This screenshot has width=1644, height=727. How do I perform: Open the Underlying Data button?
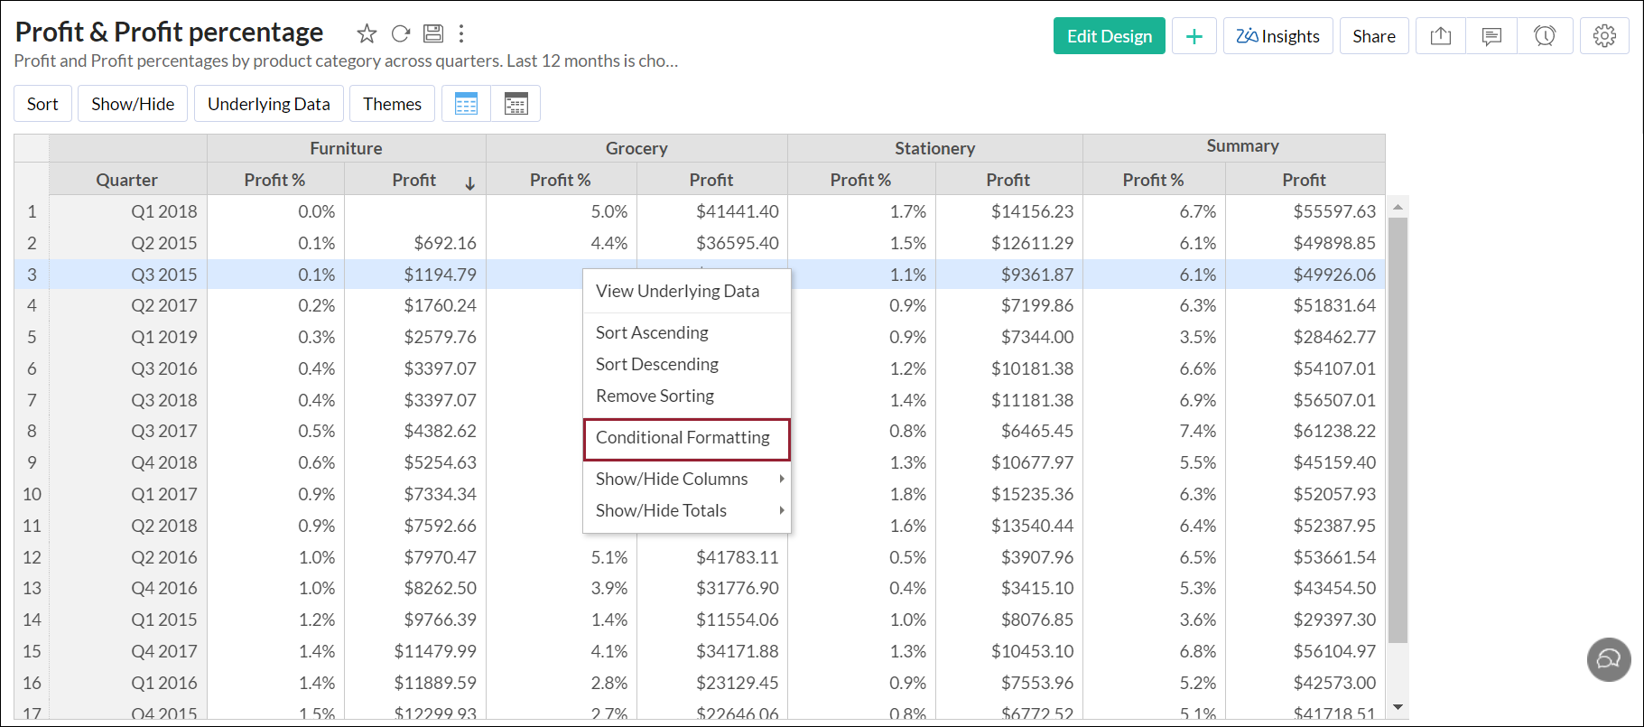268,104
